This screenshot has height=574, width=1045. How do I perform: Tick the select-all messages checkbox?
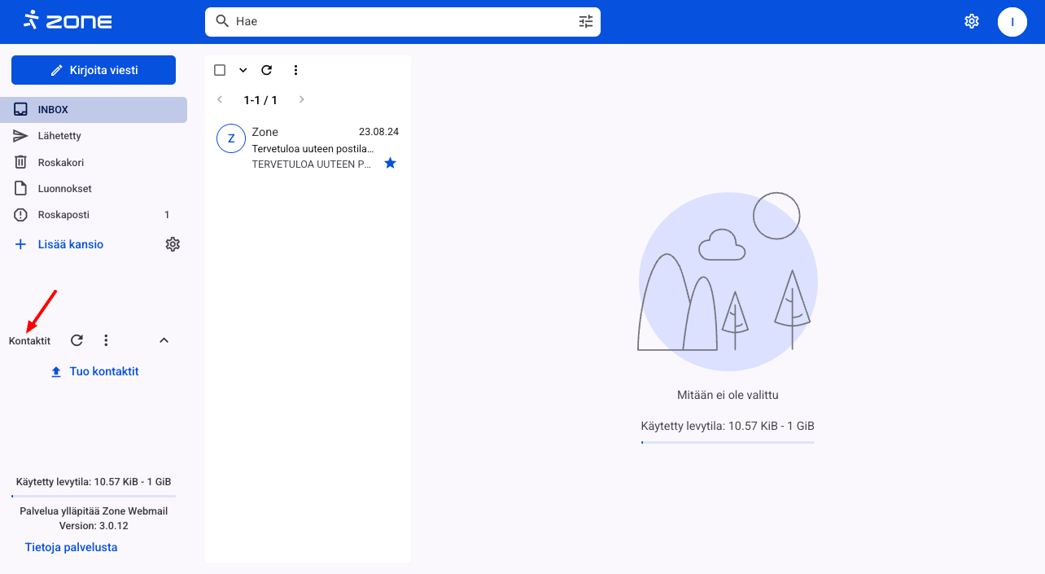(220, 70)
